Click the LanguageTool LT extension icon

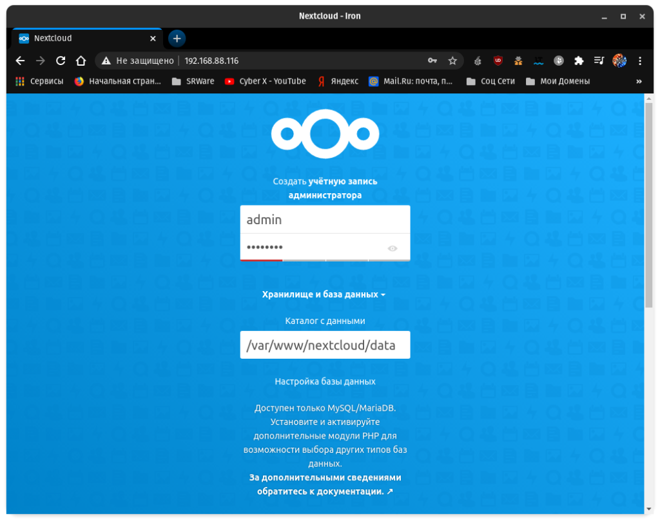[538, 61]
